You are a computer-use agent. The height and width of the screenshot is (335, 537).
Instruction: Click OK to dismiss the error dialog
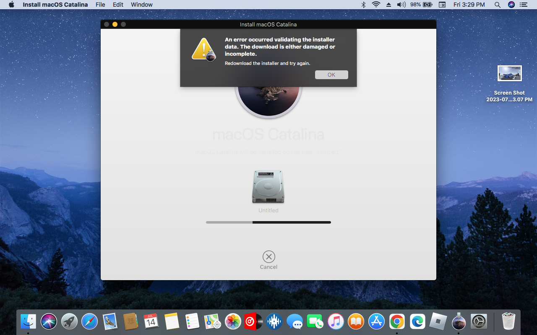pos(331,75)
